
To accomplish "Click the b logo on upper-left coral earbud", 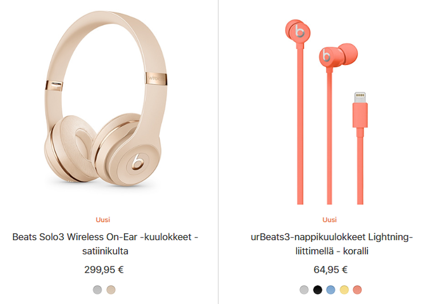I will point(300,31).
